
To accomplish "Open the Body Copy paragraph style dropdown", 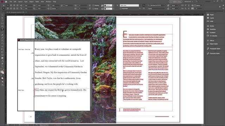I will click(140, 6).
